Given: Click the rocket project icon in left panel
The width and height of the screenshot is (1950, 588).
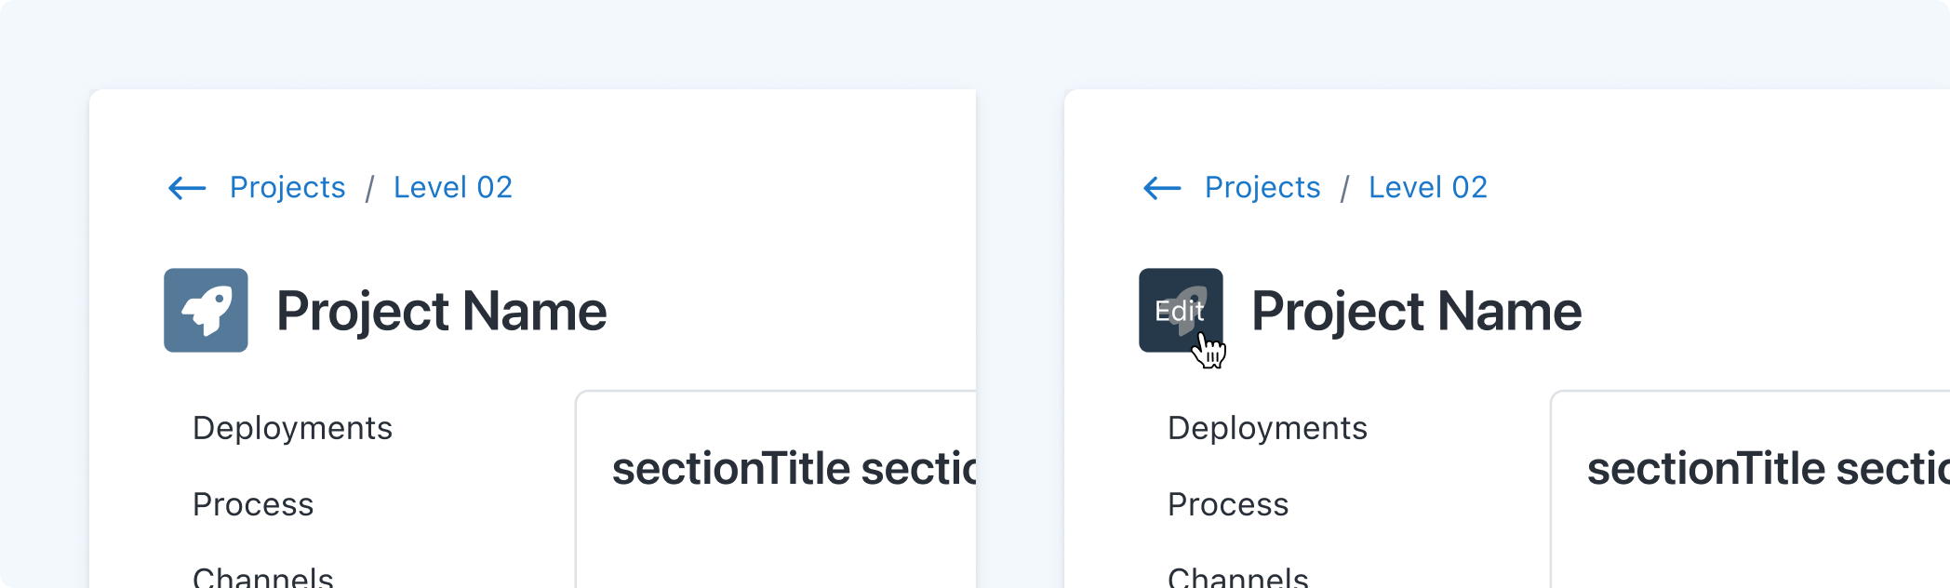Looking at the screenshot, I should [206, 311].
